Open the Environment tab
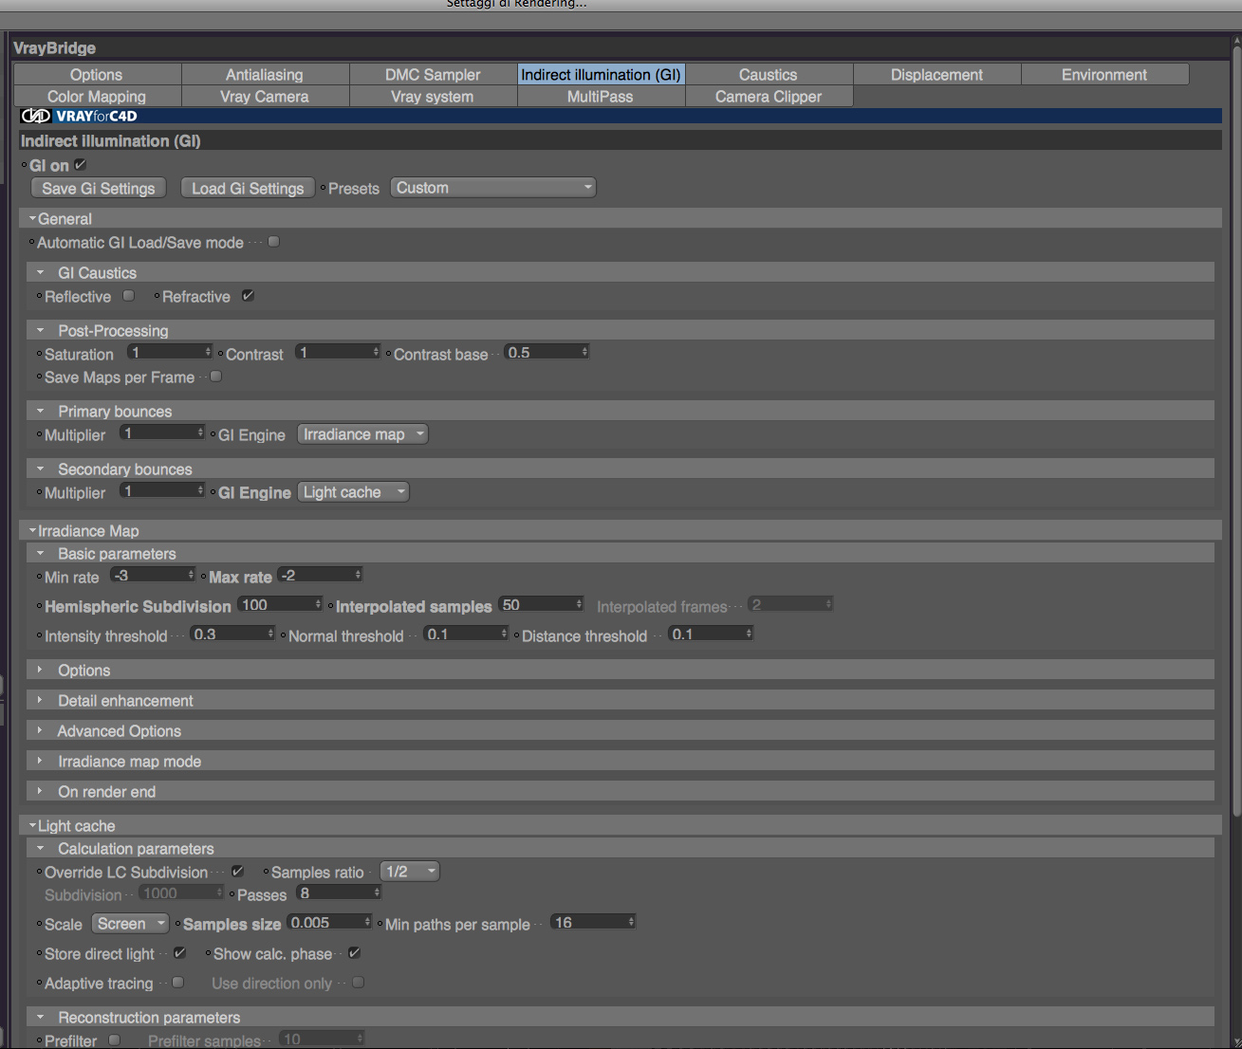This screenshot has width=1242, height=1049. point(1104,74)
